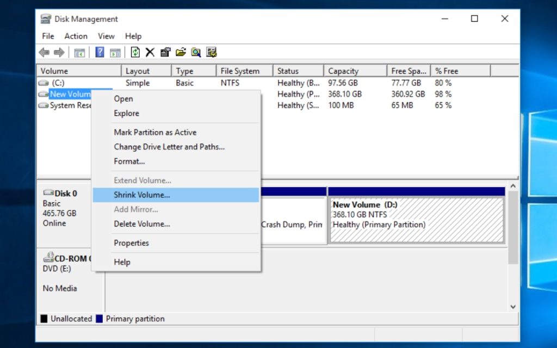
Task: Open the File menu
Action: pos(48,36)
